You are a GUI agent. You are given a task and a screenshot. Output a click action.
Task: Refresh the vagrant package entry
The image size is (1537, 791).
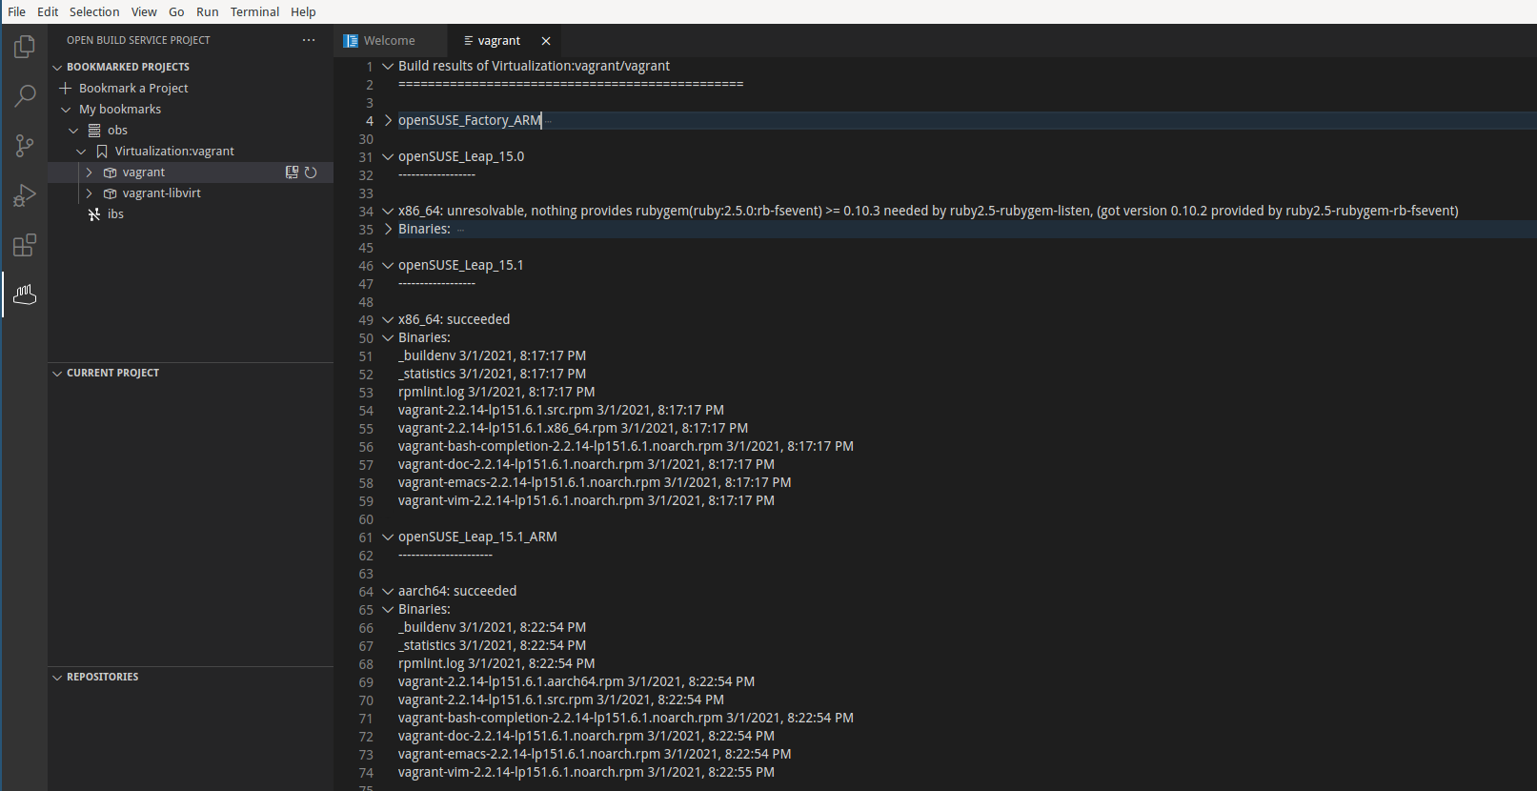[x=311, y=172]
